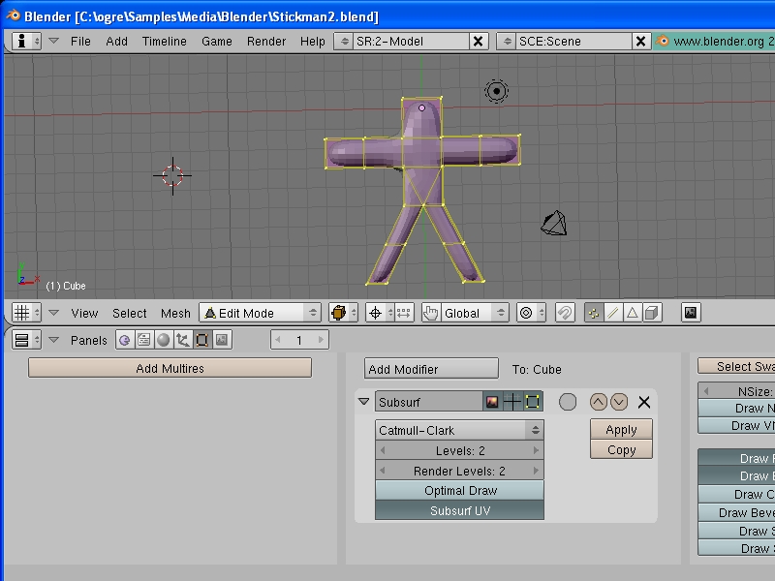Decrease the frame number with left arrow
Image resolution: width=775 pixels, height=581 pixels.
[278, 340]
